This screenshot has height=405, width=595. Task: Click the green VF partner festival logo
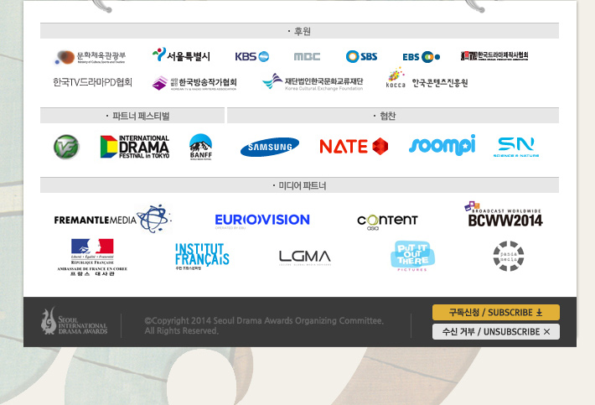pyautogui.click(x=66, y=147)
